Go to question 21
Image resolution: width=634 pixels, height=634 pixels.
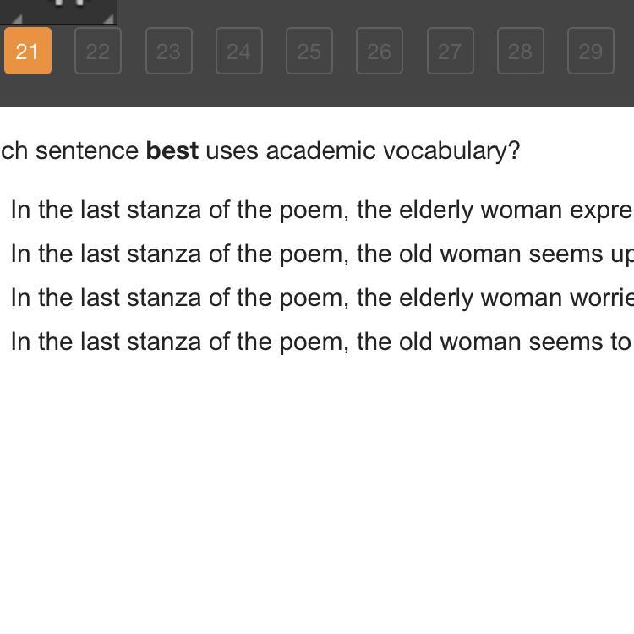click(x=28, y=51)
